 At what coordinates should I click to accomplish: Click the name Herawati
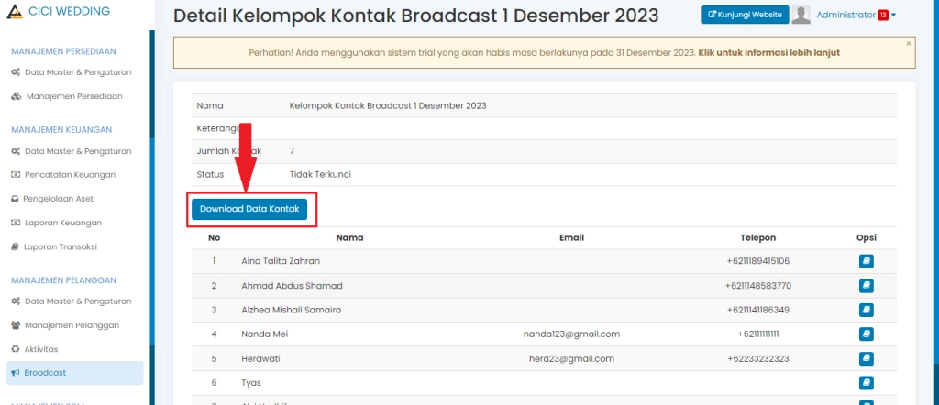260,359
